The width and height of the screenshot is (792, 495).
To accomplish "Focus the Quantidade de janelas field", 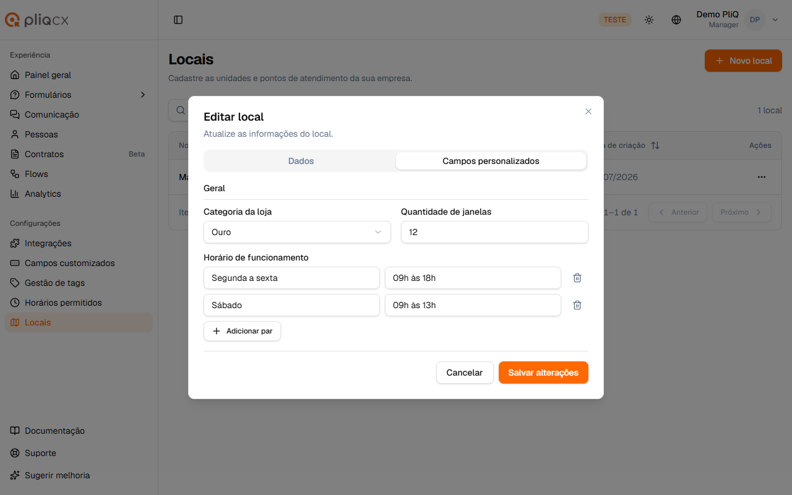I will pyautogui.click(x=494, y=232).
